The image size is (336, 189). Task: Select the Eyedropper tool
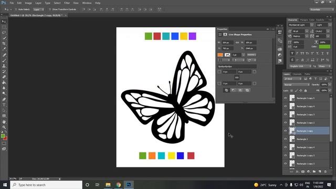point(4,49)
